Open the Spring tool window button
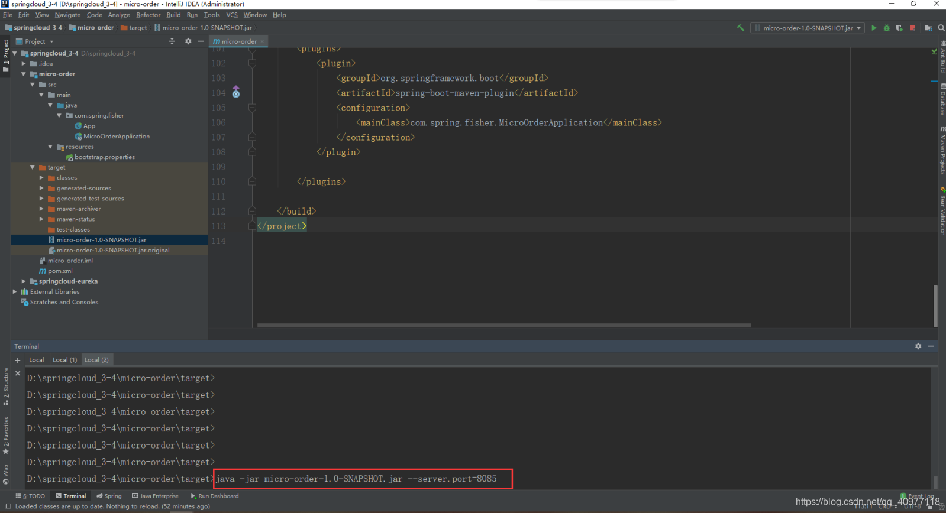Viewport: 946px width, 513px height. click(109, 496)
